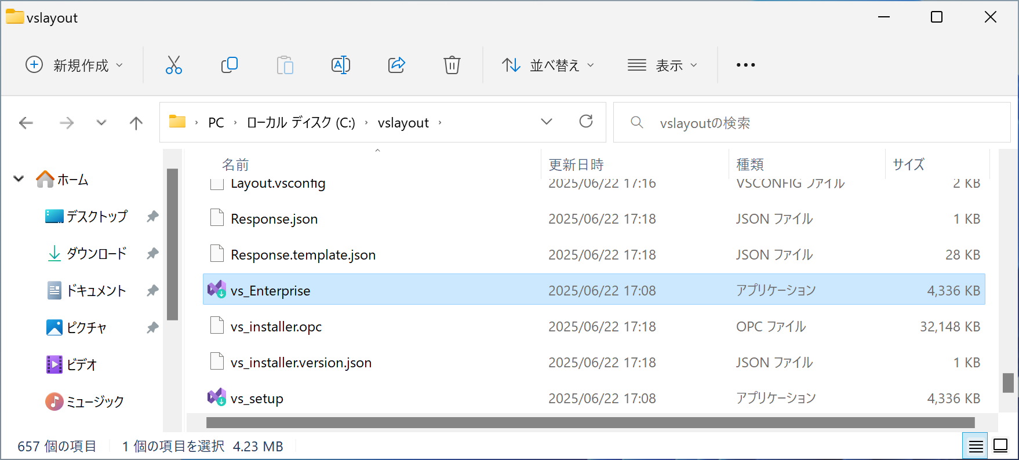Sort by 種類 column header
The image size is (1019, 460).
tap(750, 165)
